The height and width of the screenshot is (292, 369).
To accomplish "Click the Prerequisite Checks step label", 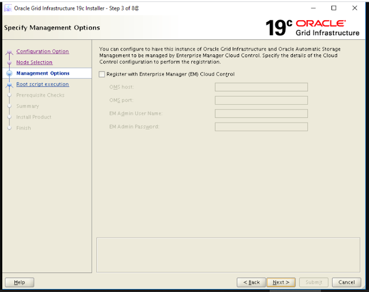I will [40, 95].
